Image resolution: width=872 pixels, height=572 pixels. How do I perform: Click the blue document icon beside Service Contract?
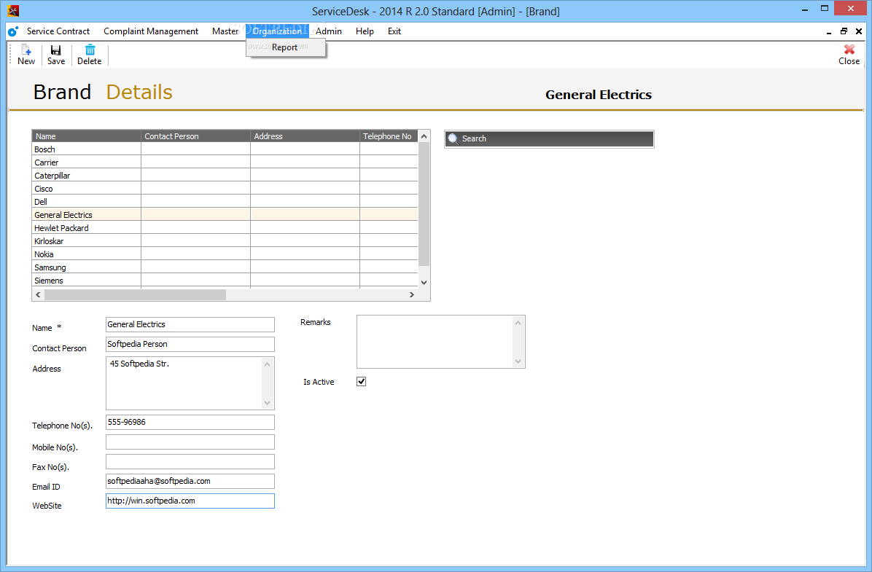(x=13, y=31)
